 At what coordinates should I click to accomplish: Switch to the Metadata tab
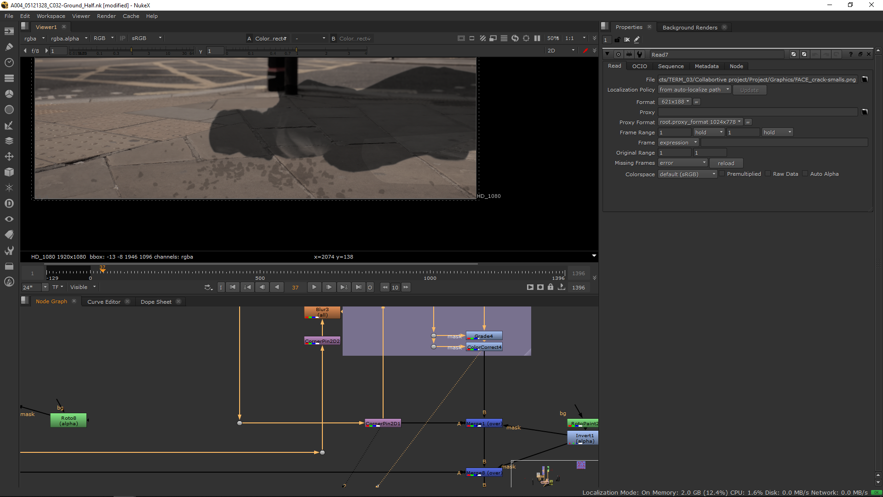click(x=706, y=66)
